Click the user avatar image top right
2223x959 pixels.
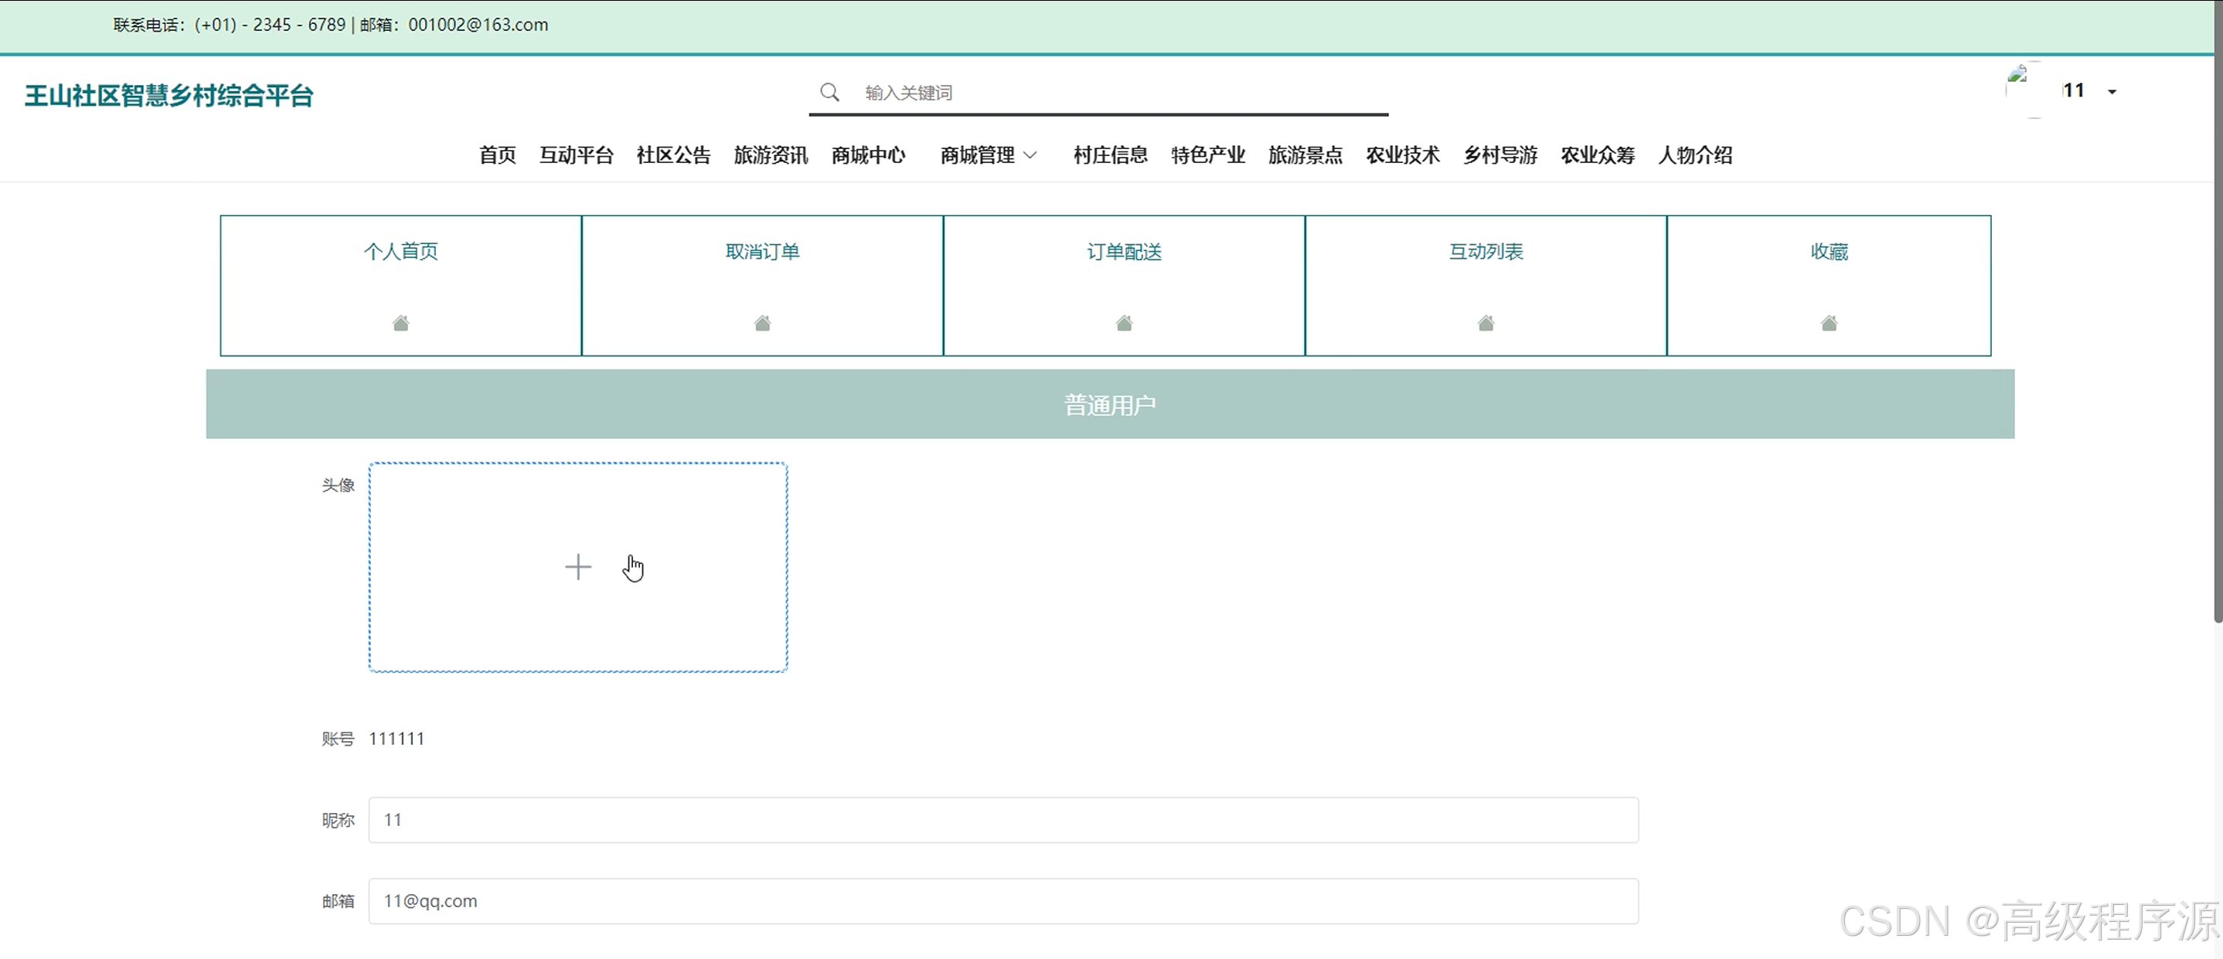tap(2023, 90)
